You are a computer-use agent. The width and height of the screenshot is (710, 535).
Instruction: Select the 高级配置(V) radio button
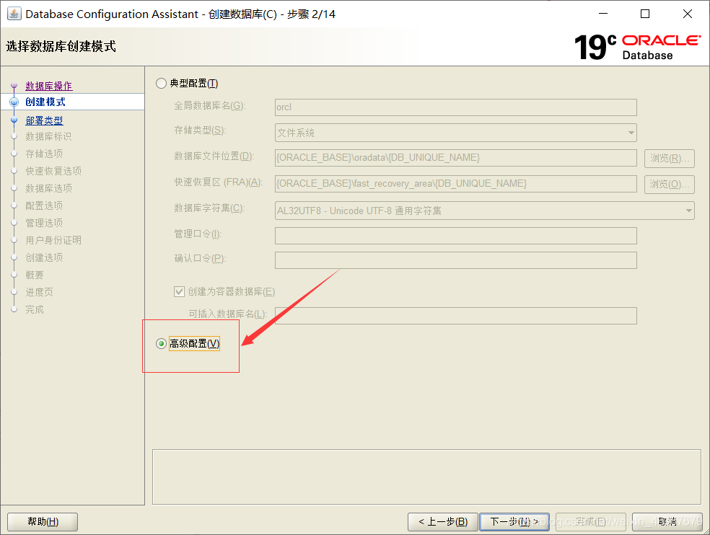tap(161, 343)
